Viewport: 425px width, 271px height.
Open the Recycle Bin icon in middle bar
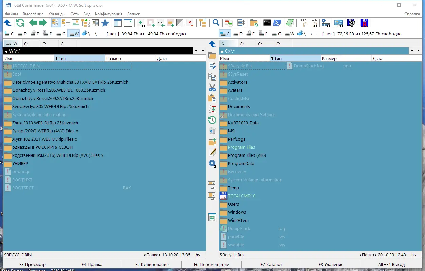212,131
